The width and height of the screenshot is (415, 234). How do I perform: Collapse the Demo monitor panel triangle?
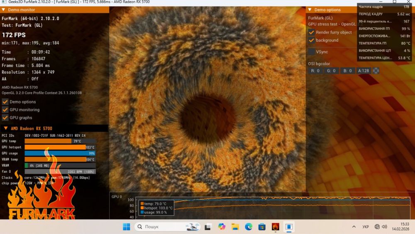[x=3, y=10]
